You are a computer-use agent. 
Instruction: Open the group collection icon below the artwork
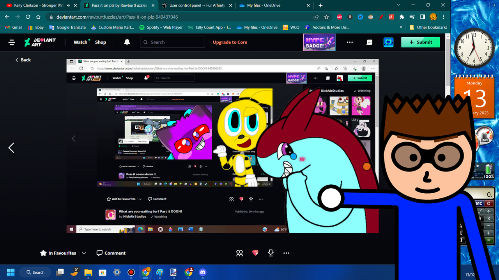(x=239, y=253)
